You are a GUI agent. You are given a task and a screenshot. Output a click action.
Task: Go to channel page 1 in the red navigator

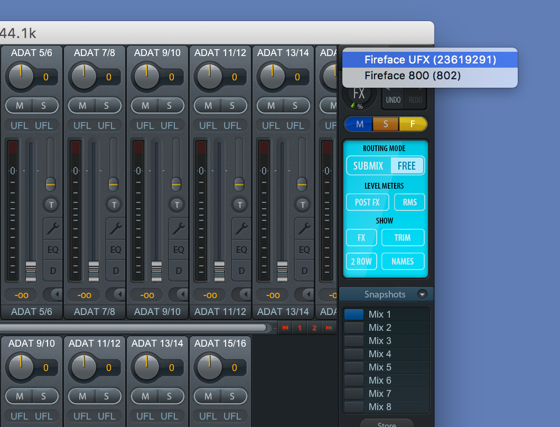(x=300, y=328)
